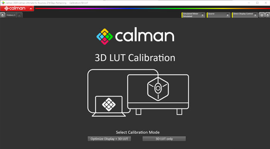Image resolution: width=270 pixels, height=149 pixels.
Task: Click the Direct Display Control label
Action: (243, 14)
